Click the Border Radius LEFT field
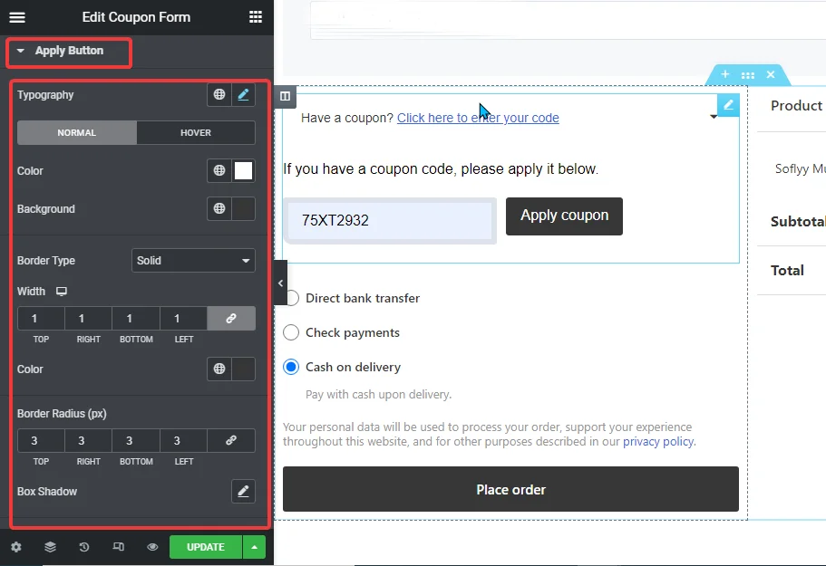This screenshot has width=826, height=566. [x=183, y=441]
